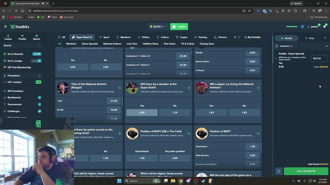Open My Portfolio

(252, 37)
